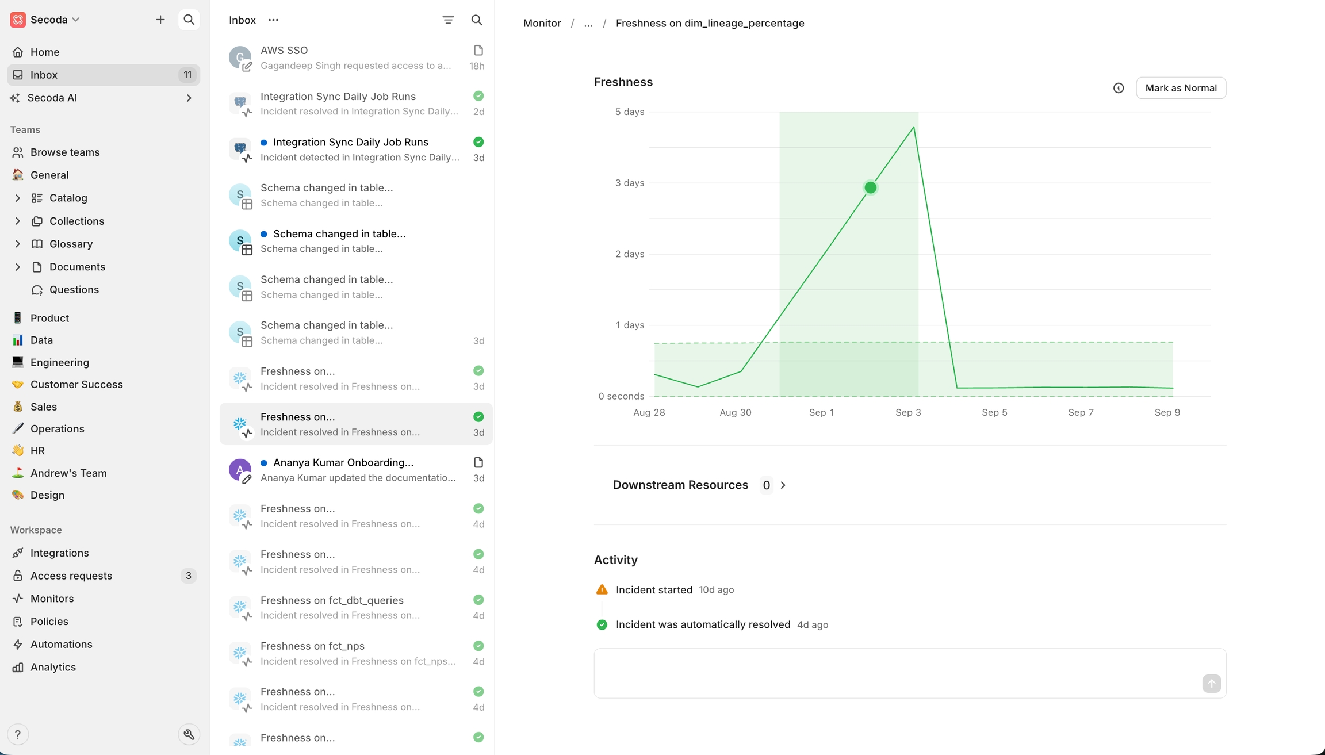Click the inbox search icon
Viewport: 1325px width, 755px height.
tap(477, 20)
